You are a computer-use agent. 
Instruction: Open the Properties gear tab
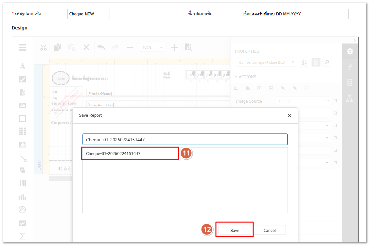point(350,51)
